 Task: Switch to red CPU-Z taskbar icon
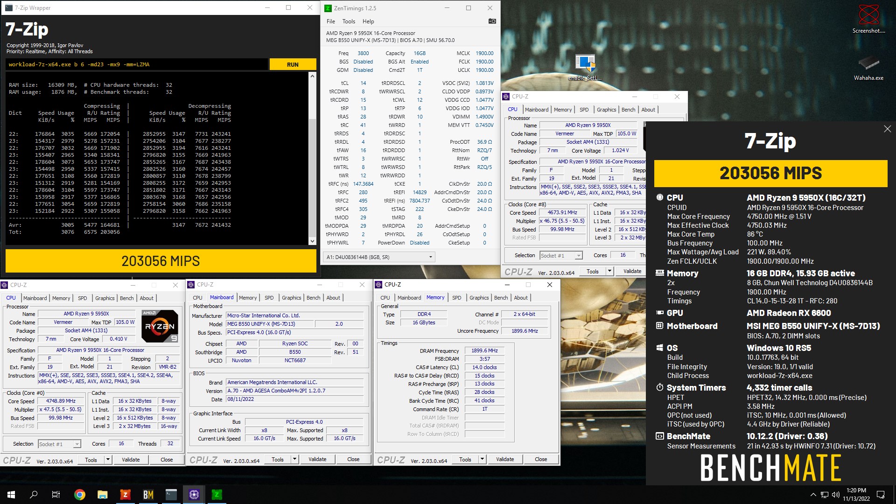click(x=125, y=495)
